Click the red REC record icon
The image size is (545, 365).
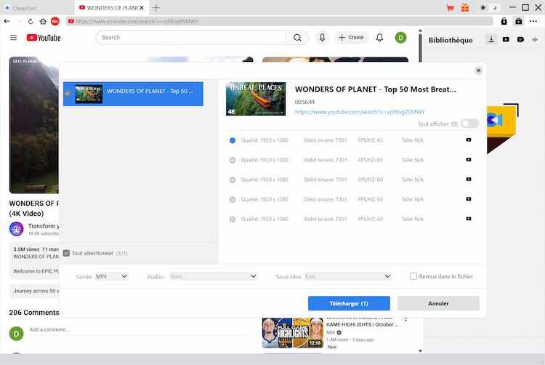[x=55, y=22]
